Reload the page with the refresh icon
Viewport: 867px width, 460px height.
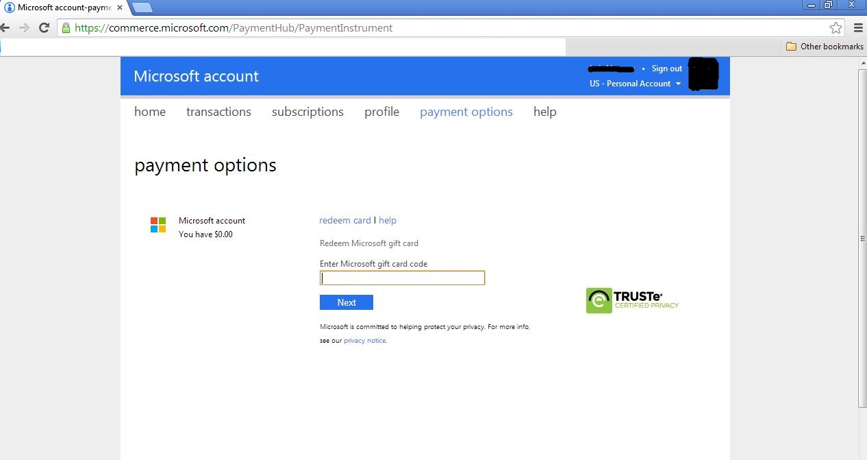pos(44,28)
